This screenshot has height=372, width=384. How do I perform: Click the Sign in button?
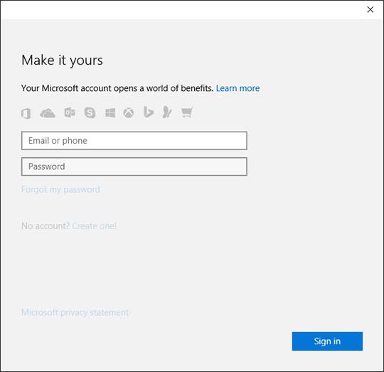pyautogui.click(x=327, y=341)
